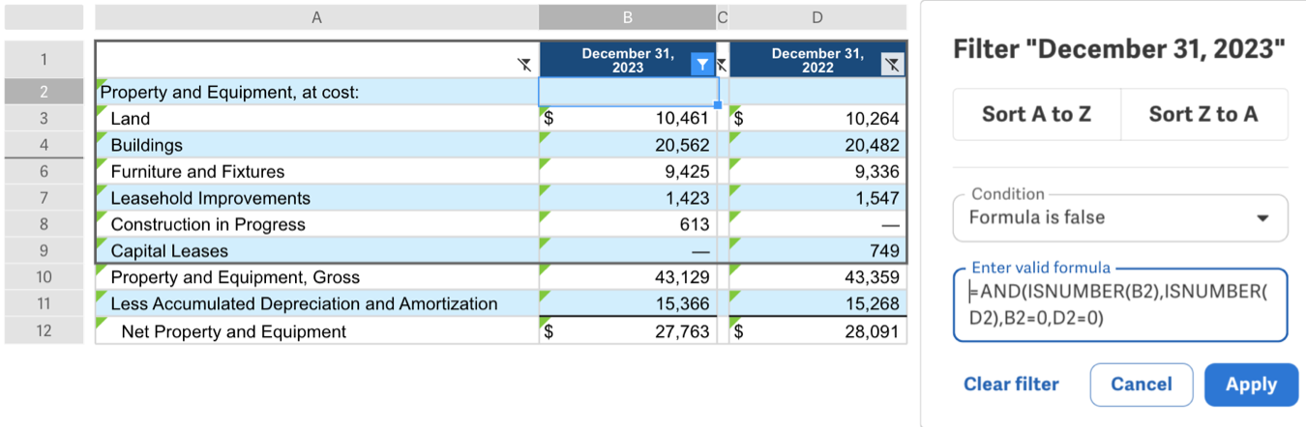This screenshot has width=1306, height=427.
Task: Select the Net Property and Equipment cell
Action: point(316,332)
